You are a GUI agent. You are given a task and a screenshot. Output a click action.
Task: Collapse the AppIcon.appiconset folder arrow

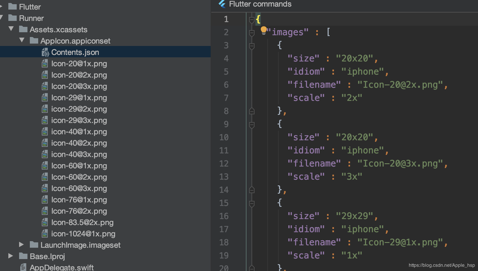[x=22, y=40]
